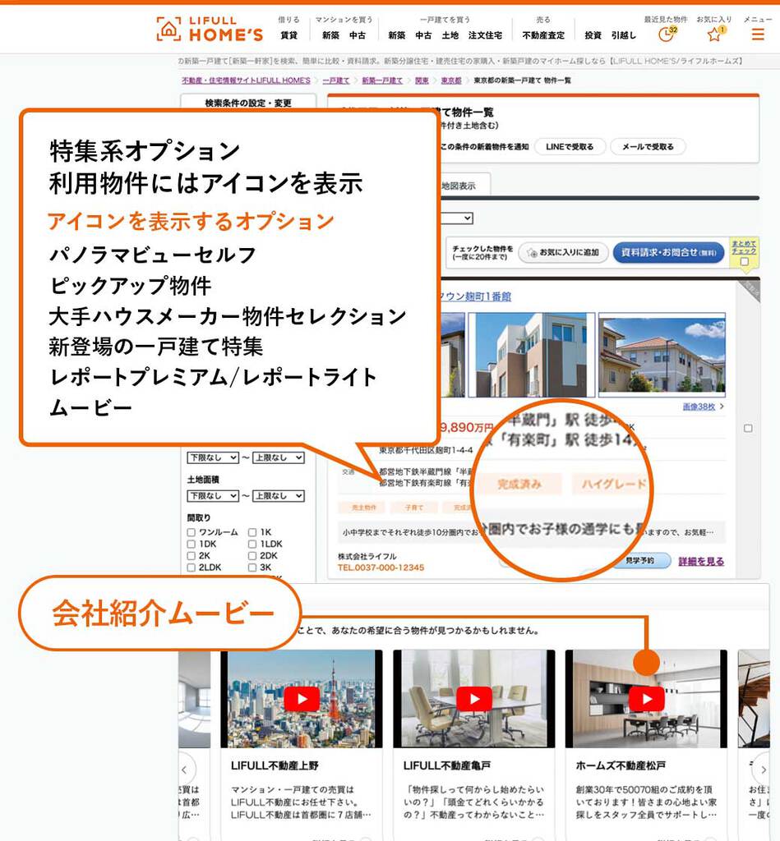Play the LIFULL不動産亀戸 introduction video
The image size is (780, 841).
(x=474, y=699)
